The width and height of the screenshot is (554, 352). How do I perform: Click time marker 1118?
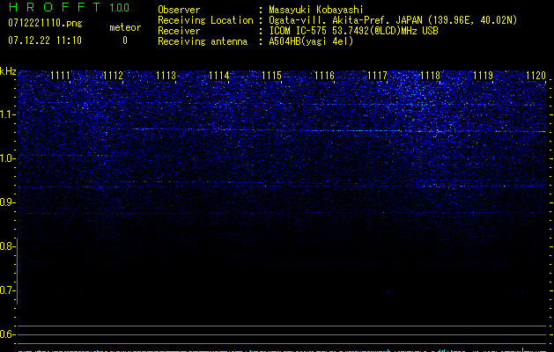[430, 75]
